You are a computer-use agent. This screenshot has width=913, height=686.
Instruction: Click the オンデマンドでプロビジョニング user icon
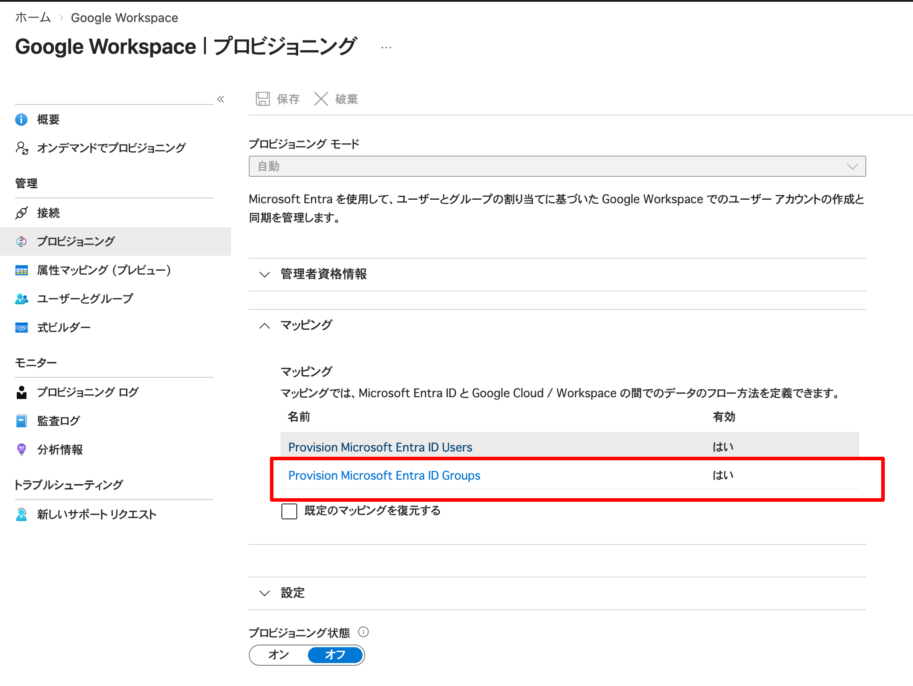pos(22,148)
